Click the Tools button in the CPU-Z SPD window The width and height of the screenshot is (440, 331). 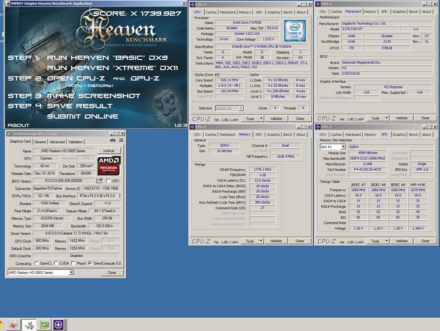point(375,241)
